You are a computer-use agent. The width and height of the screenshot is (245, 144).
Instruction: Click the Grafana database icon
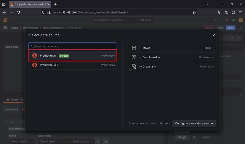click(x=134, y=66)
